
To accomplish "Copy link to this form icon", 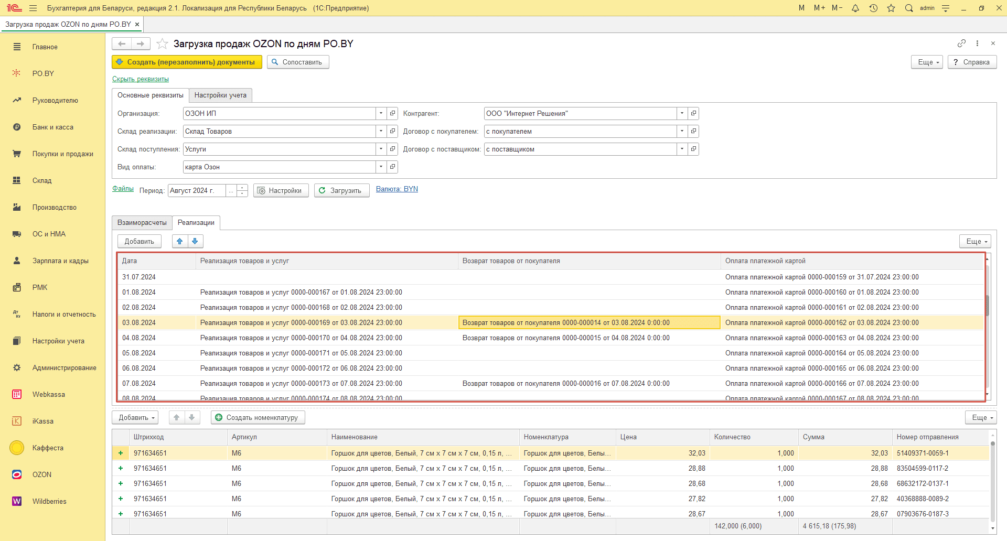I will [x=961, y=43].
